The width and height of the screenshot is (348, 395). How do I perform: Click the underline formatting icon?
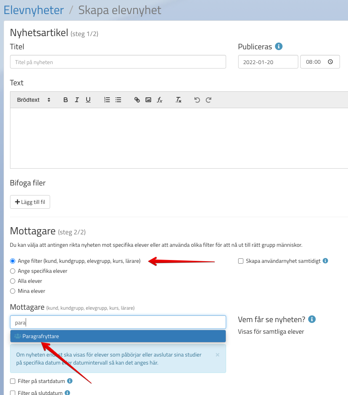(x=88, y=100)
